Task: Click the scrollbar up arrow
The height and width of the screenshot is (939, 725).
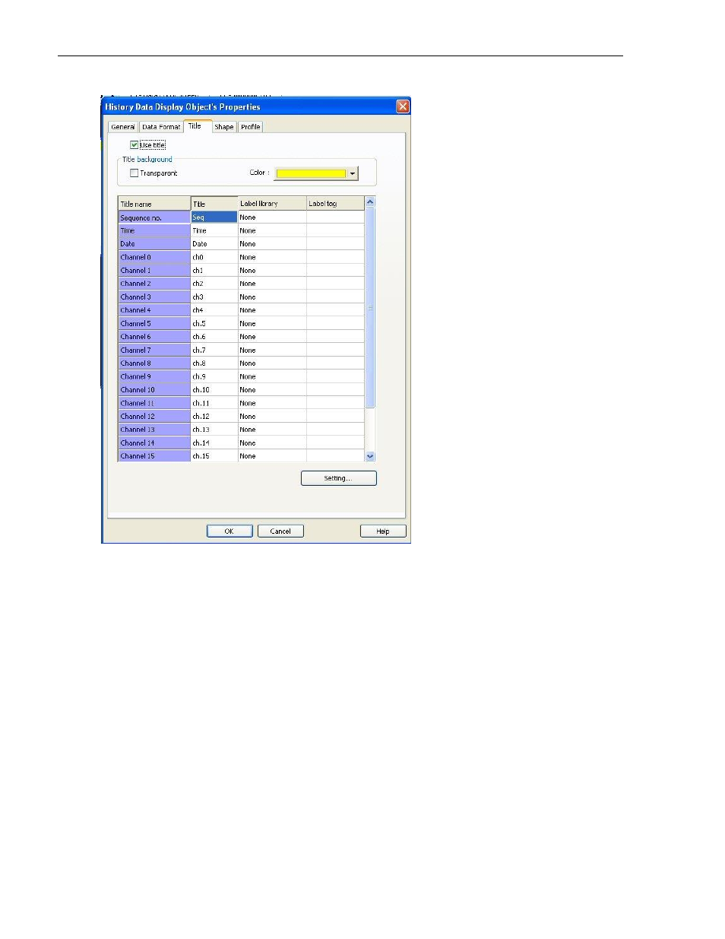Action: click(370, 202)
